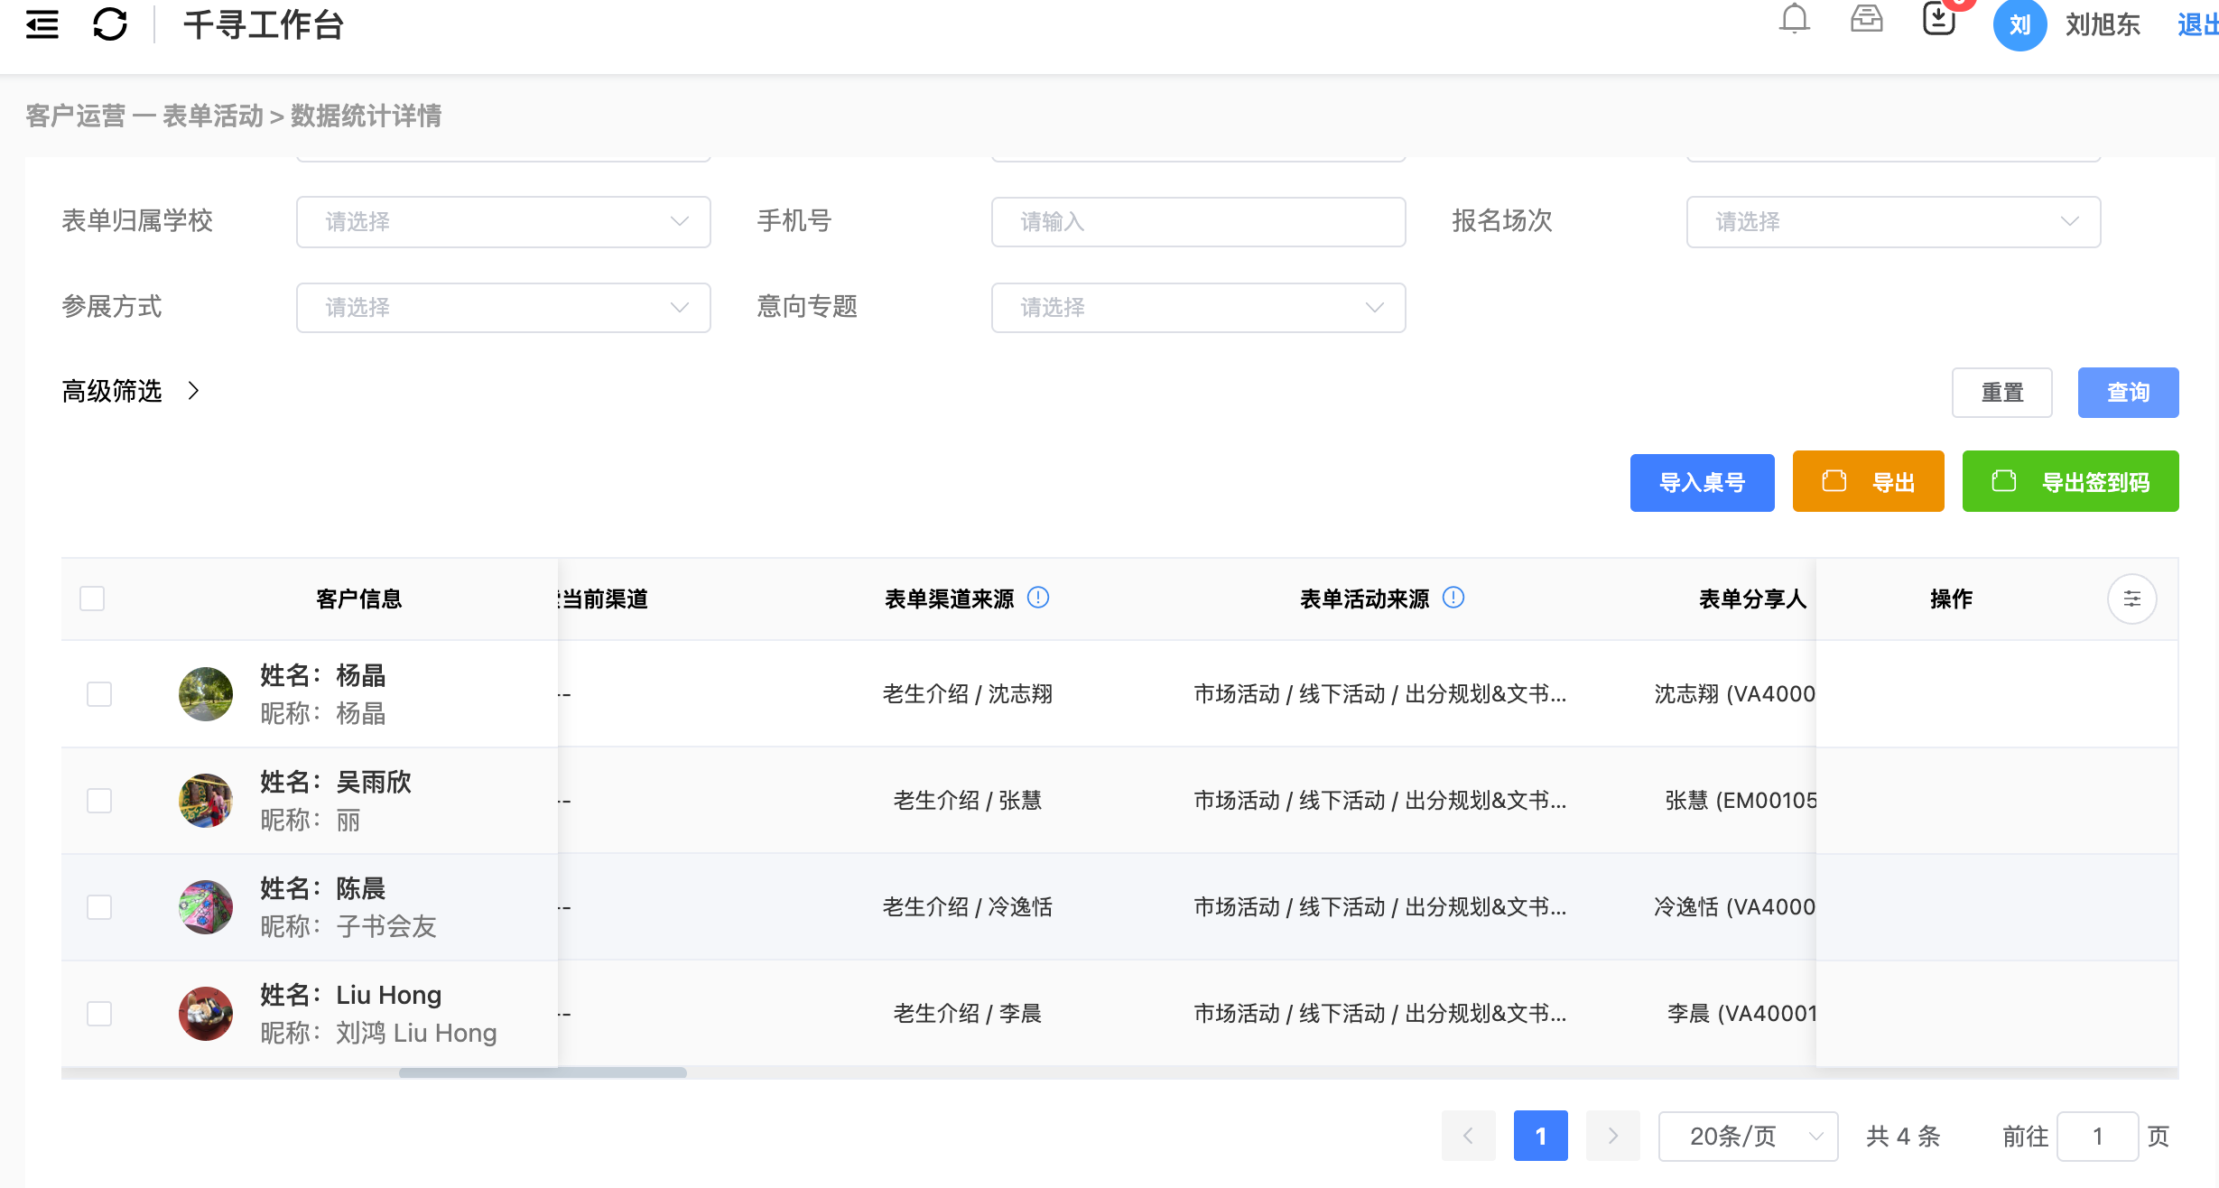The width and height of the screenshot is (2219, 1188).
Task: Click the horizontal table scrollbar
Action: 543,1072
